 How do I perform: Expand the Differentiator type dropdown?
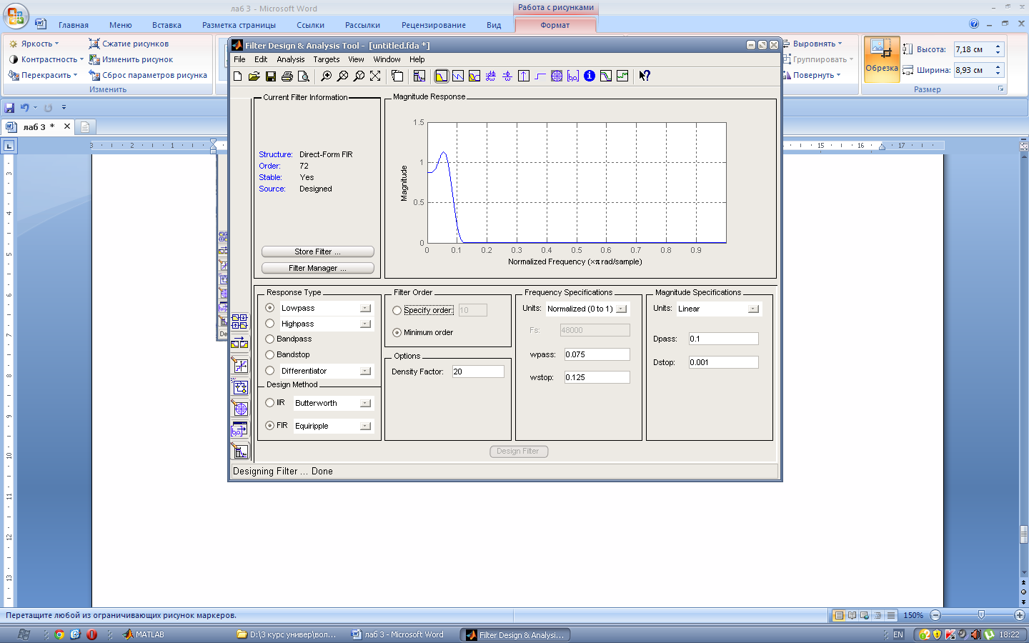366,371
